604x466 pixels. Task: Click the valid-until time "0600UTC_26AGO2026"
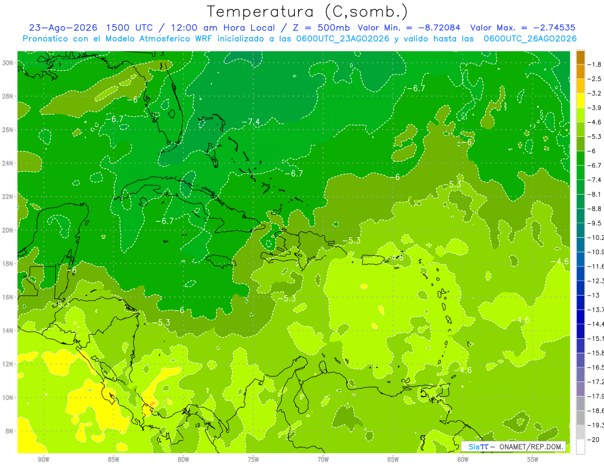[530, 39]
